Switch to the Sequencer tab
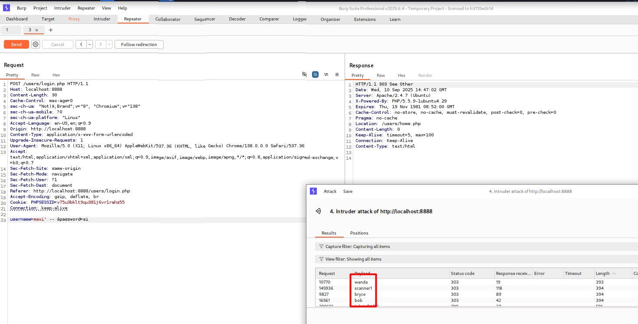Screen dimensions: 638x324 point(205,19)
